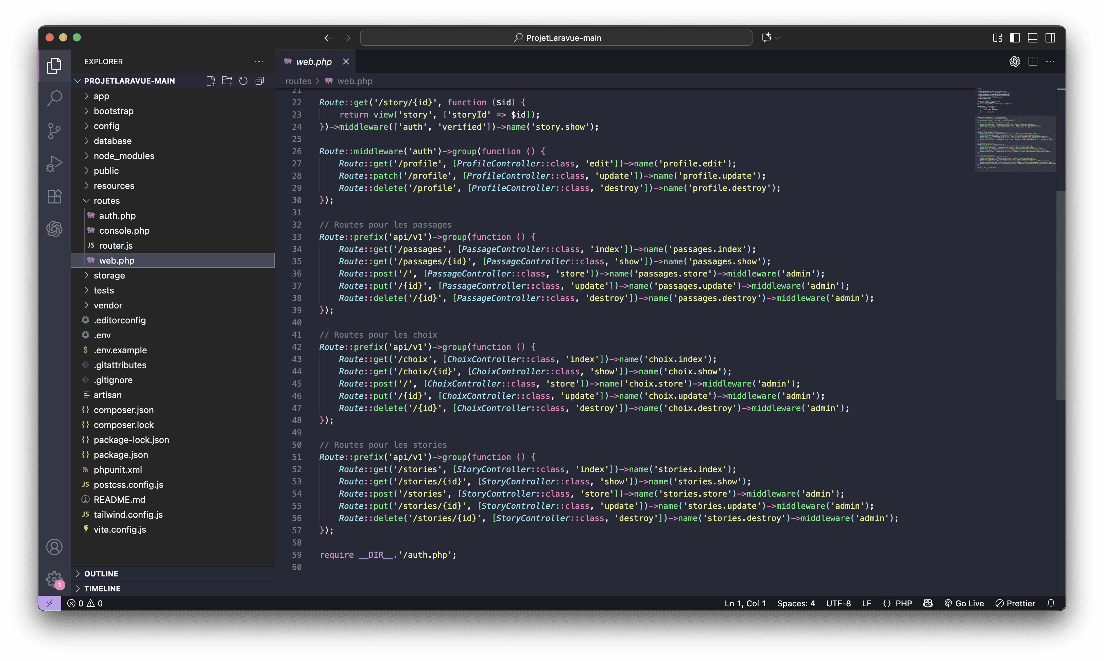
Task: Click LF end of line selector
Action: point(866,603)
